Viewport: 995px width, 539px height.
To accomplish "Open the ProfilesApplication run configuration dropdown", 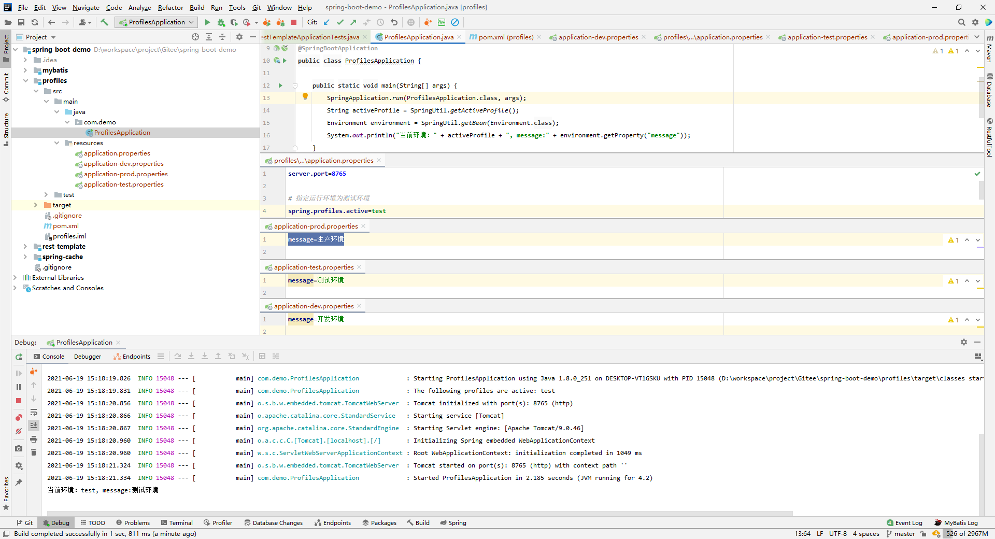I will click(155, 22).
